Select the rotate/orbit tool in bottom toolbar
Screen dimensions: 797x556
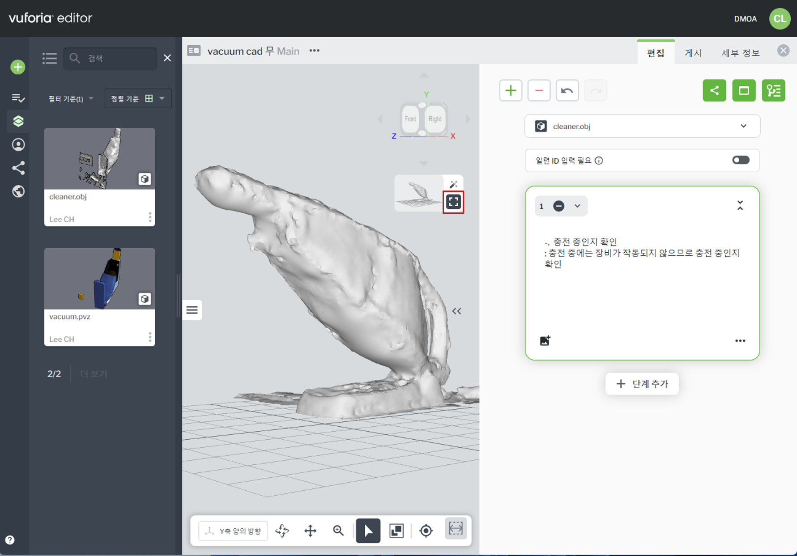(282, 531)
